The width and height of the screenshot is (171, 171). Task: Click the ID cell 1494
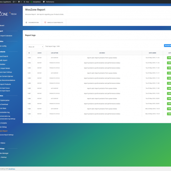[x=29, y=58]
